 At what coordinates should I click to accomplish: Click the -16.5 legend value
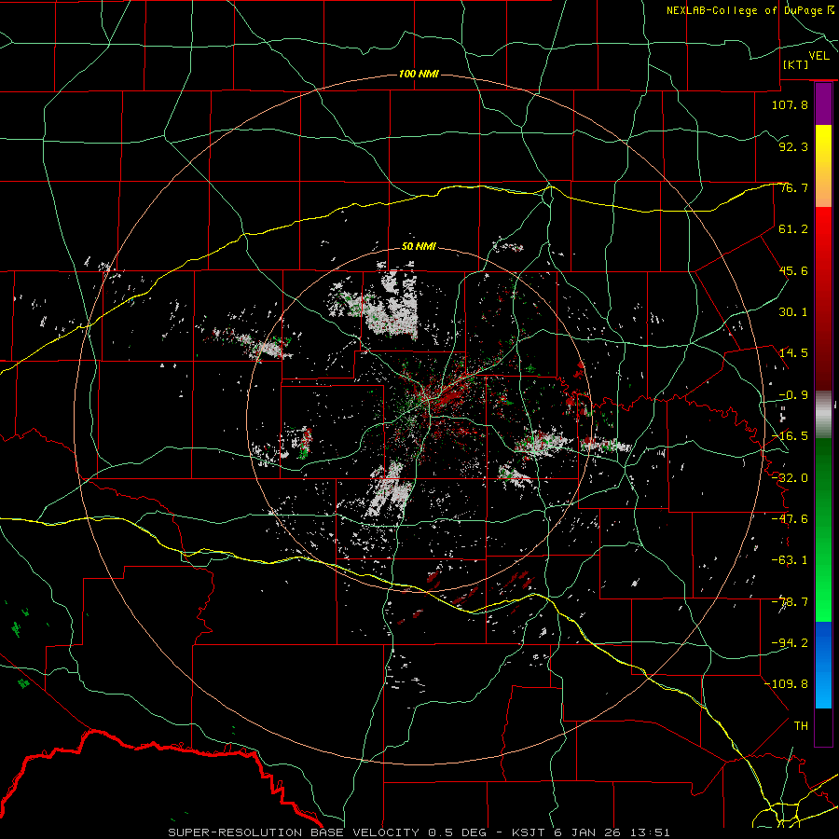click(790, 436)
